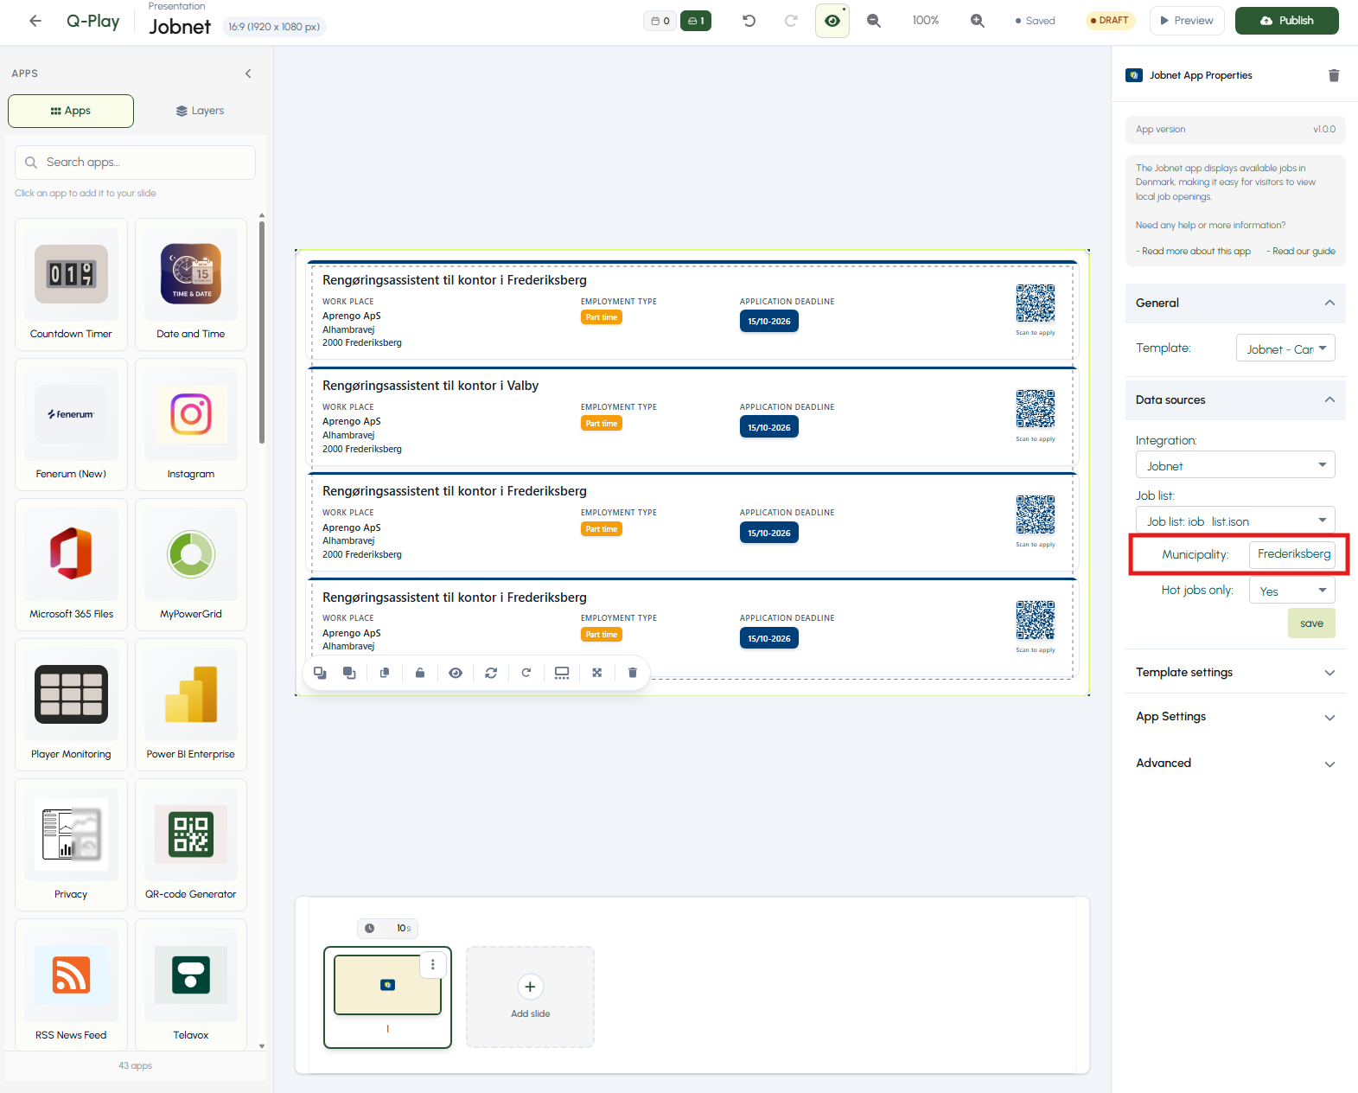Image resolution: width=1358 pixels, height=1093 pixels.
Task: Open the Hot jobs only dropdown
Action: click(x=1292, y=591)
